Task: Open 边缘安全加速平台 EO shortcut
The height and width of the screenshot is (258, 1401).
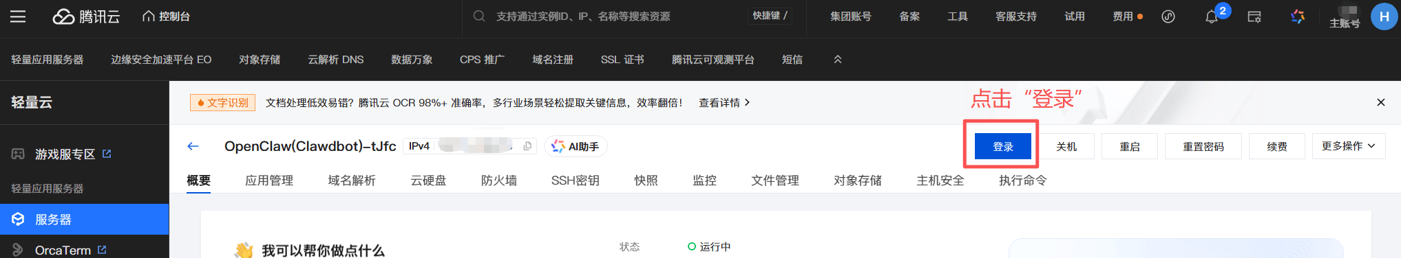Action: tap(161, 60)
